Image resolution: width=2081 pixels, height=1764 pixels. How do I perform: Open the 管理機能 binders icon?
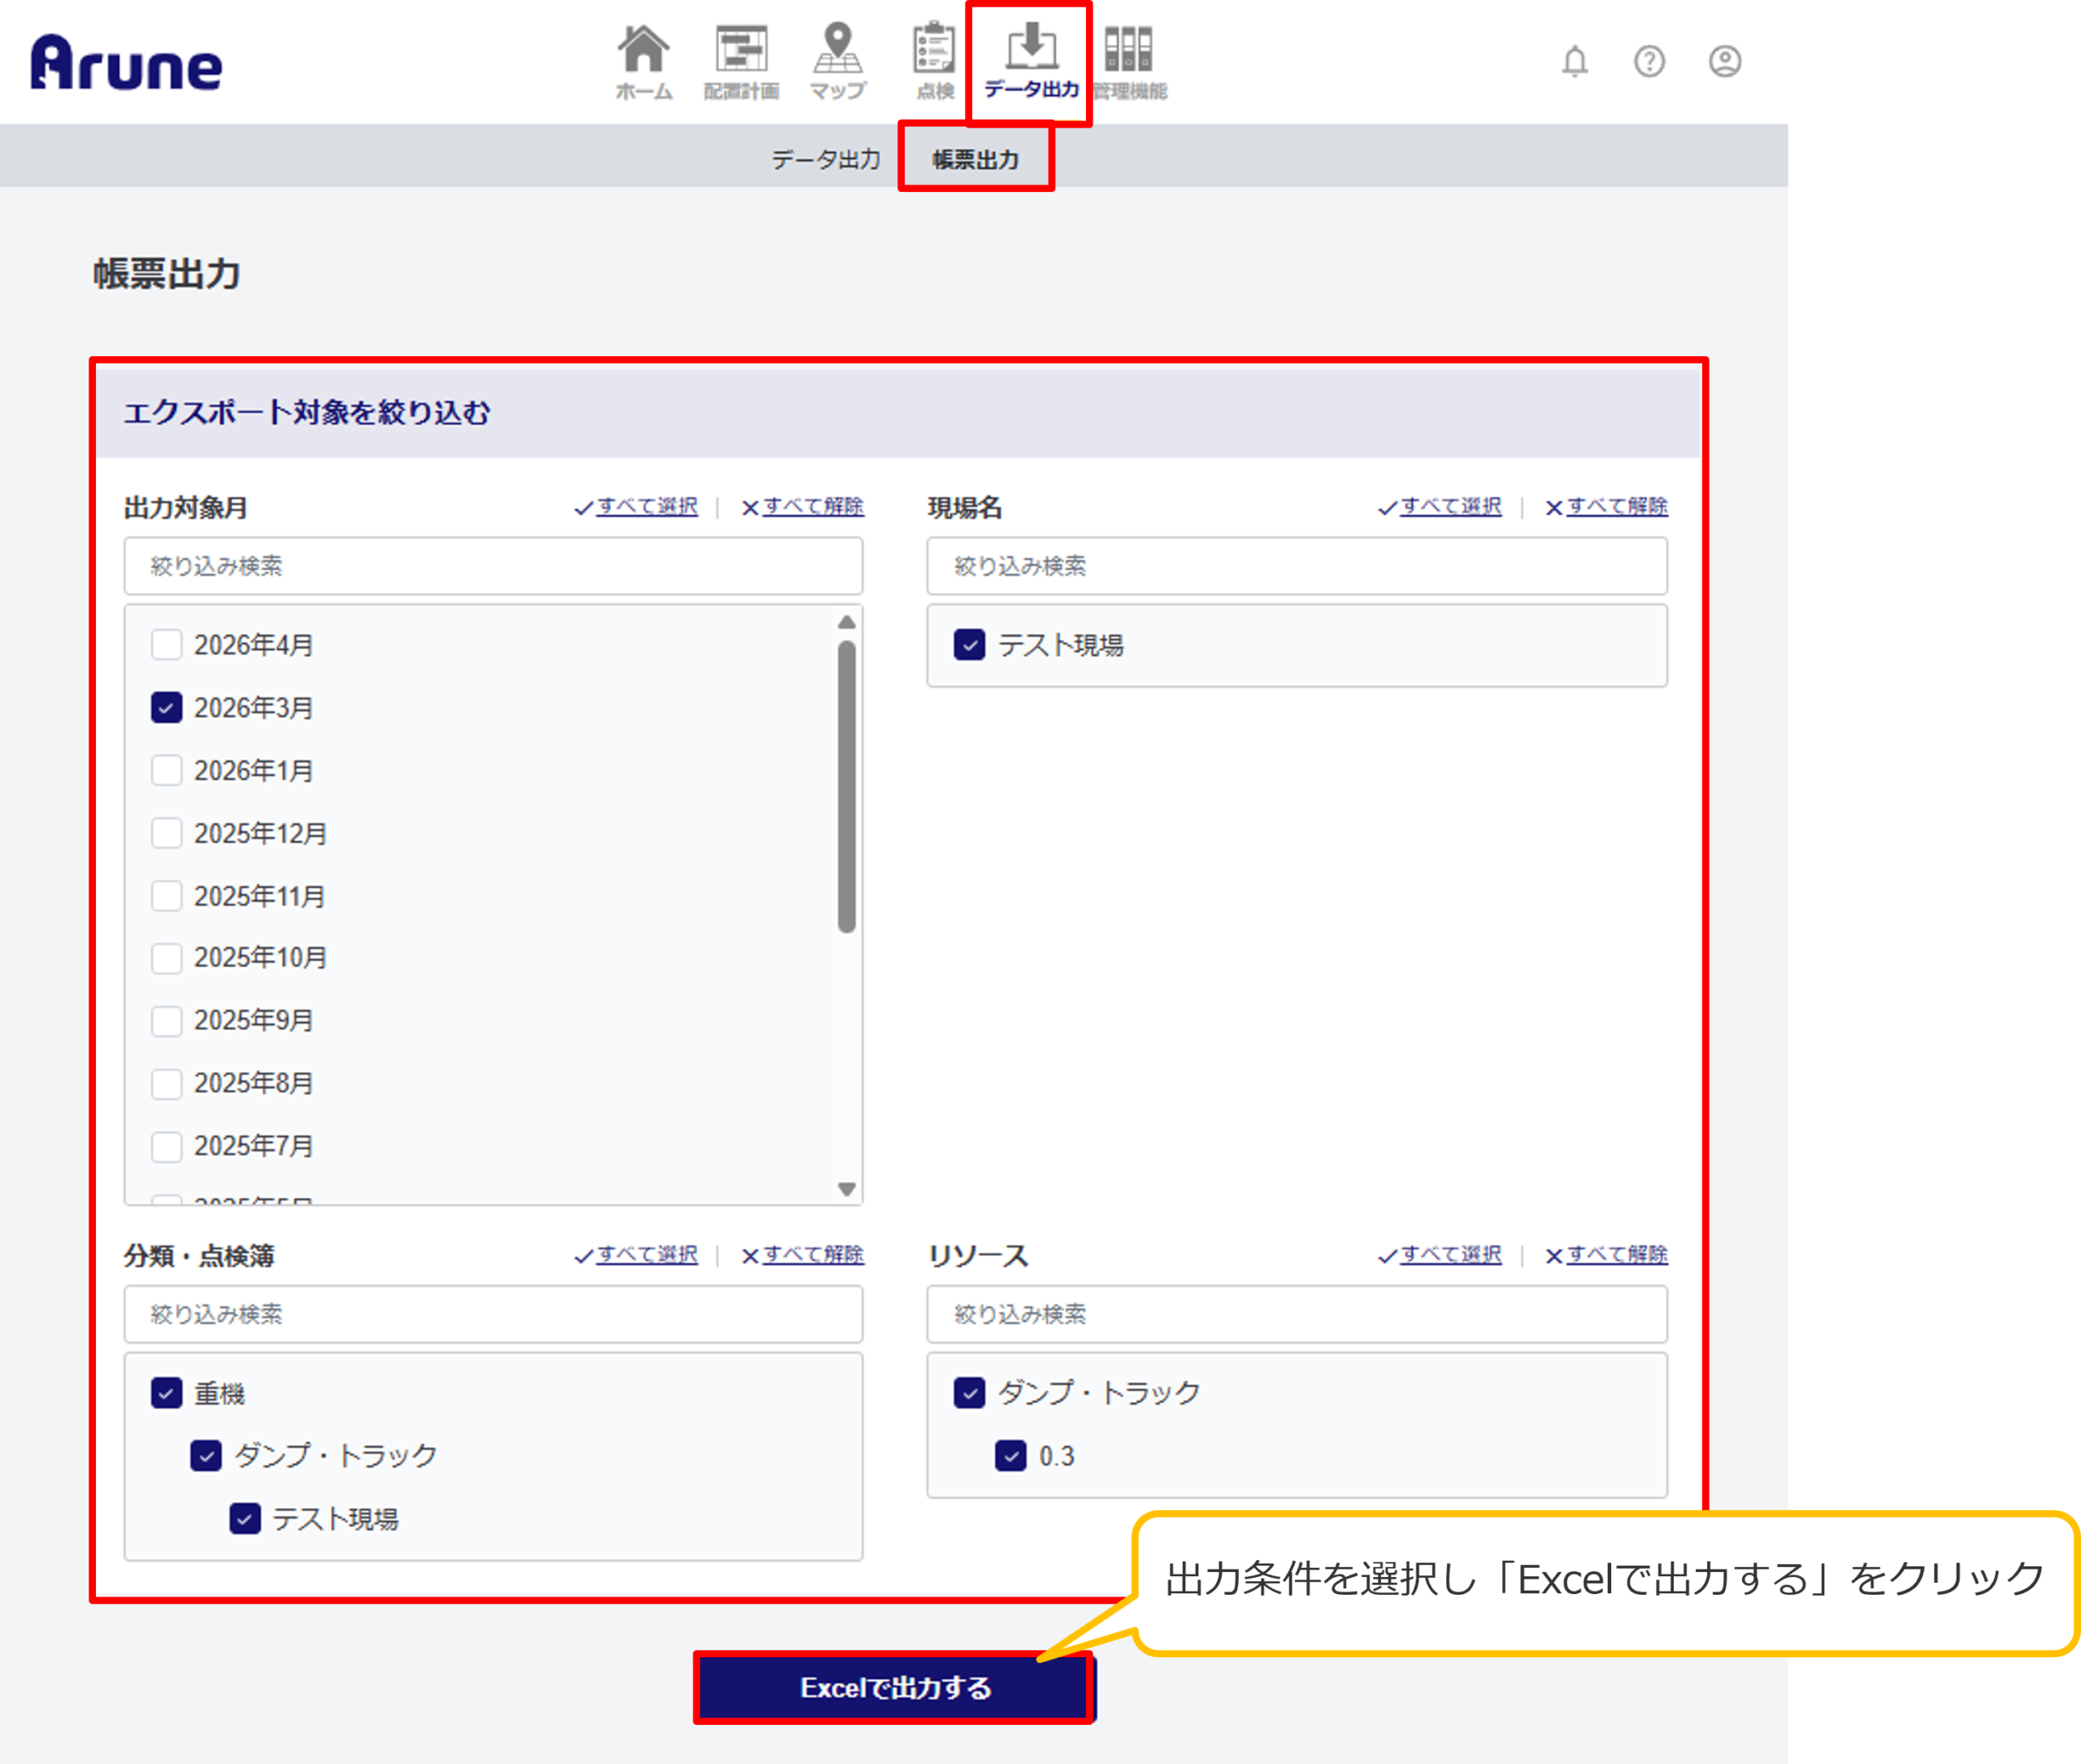(x=1128, y=50)
